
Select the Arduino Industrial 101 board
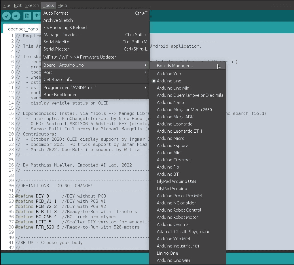pyautogui.click(x=188, y=246)
